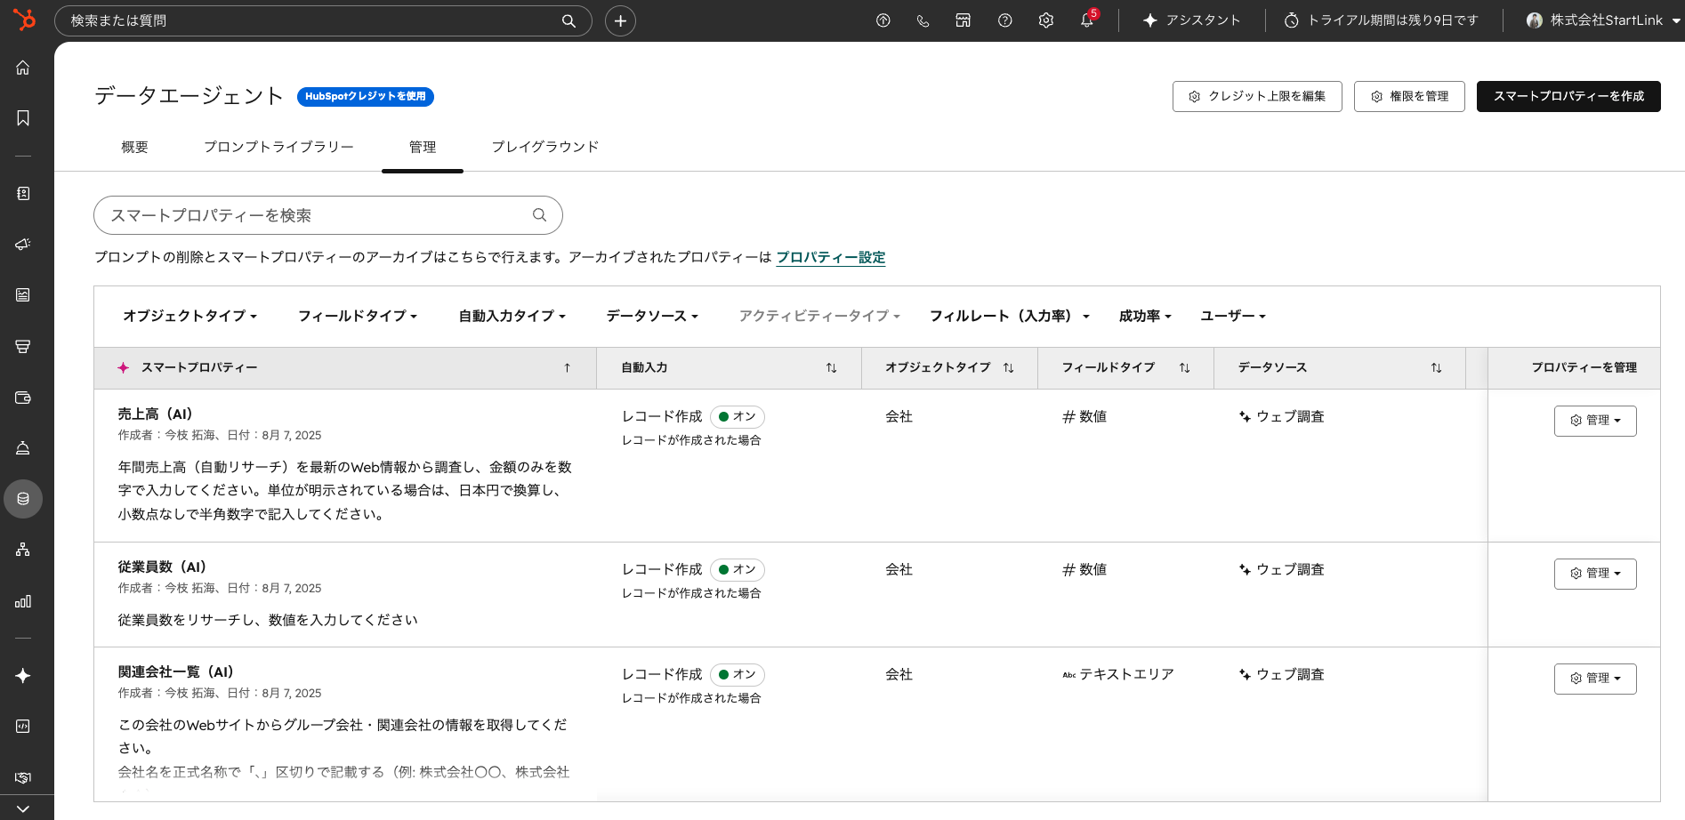Click the 従業員数(AI) property name

[162, 567]
